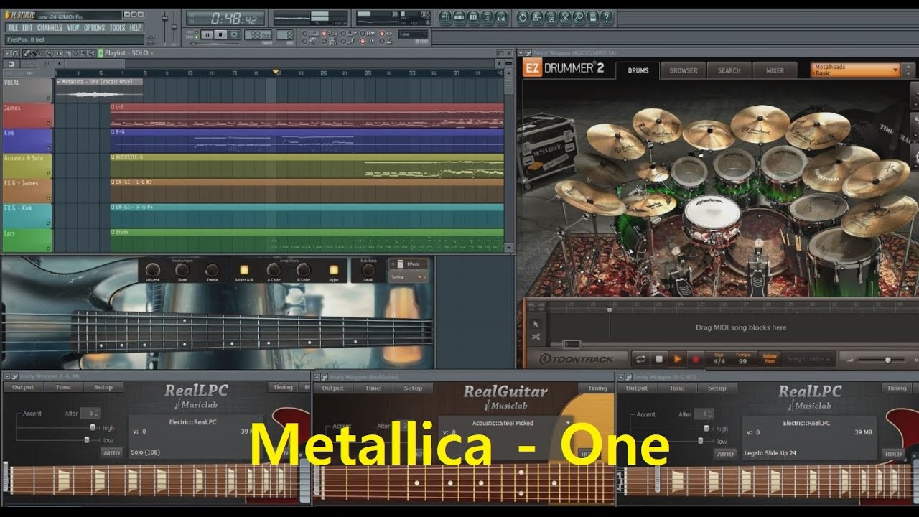The height and width of the screenshot is (517, 919).
Task: Open the Browser shortcut icon
Action: click(x=488, y=17)
